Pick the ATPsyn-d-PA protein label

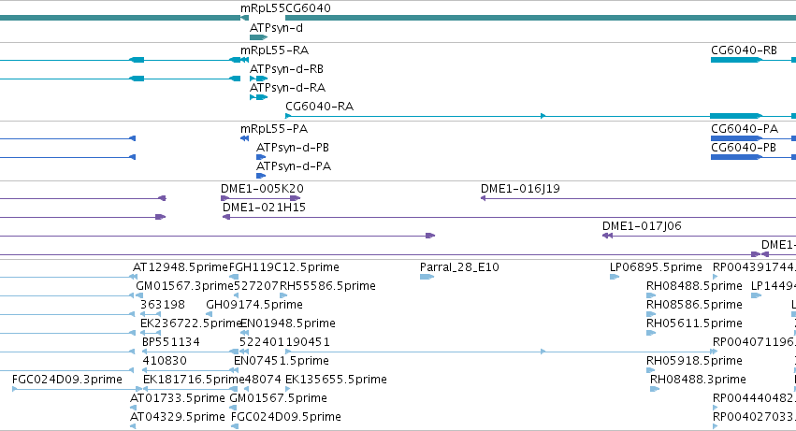294,166
